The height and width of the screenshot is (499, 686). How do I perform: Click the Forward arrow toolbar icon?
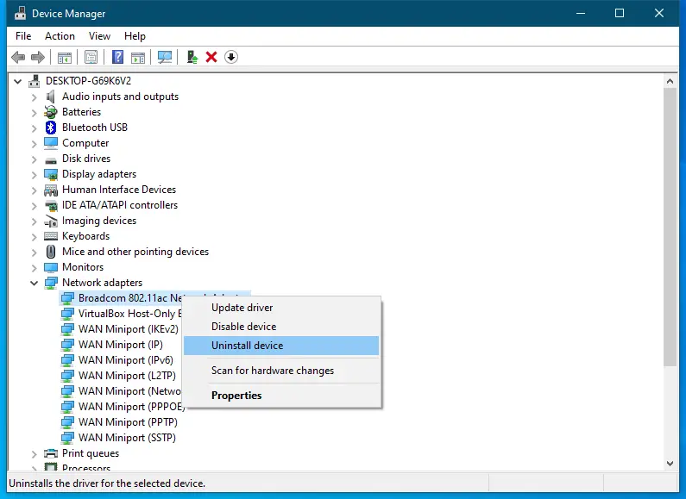tap(38, 57)
